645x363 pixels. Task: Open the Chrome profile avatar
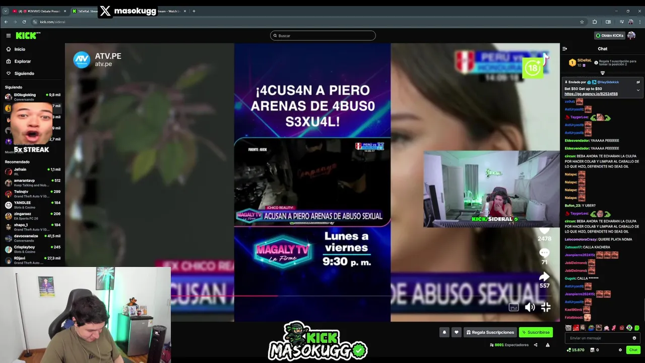(x=630, y=22)
